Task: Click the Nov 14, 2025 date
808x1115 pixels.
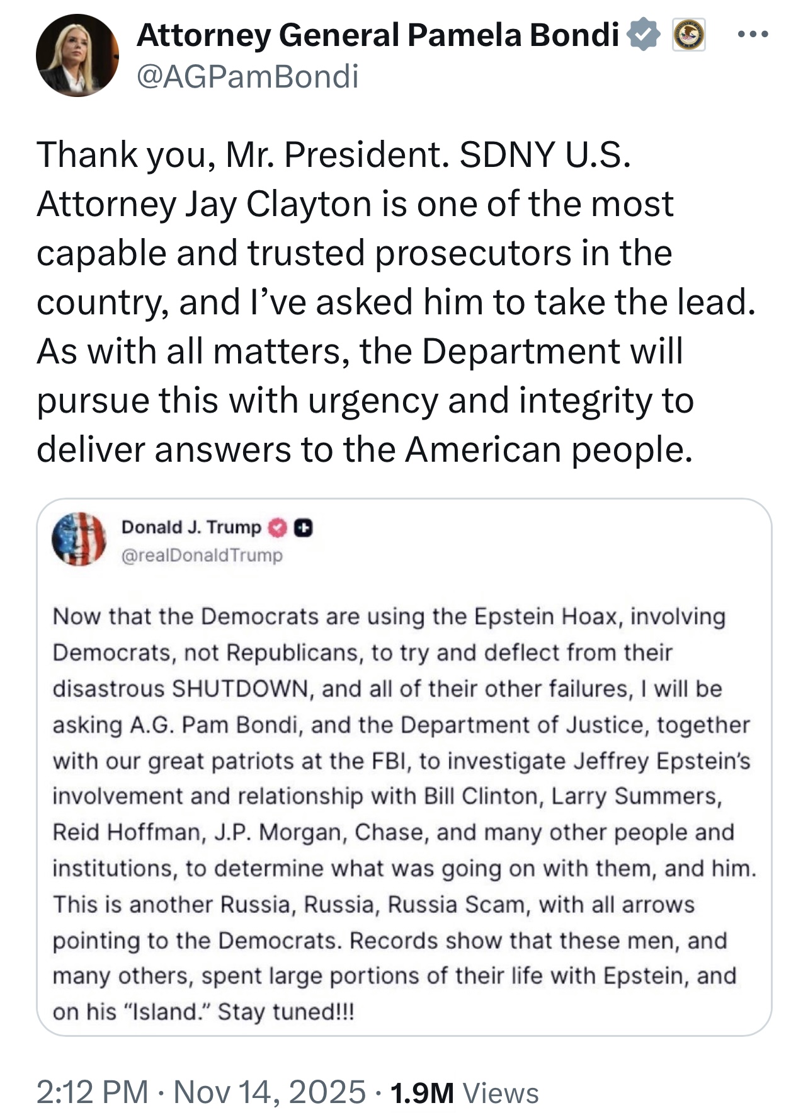Action: pos(270,1092)
